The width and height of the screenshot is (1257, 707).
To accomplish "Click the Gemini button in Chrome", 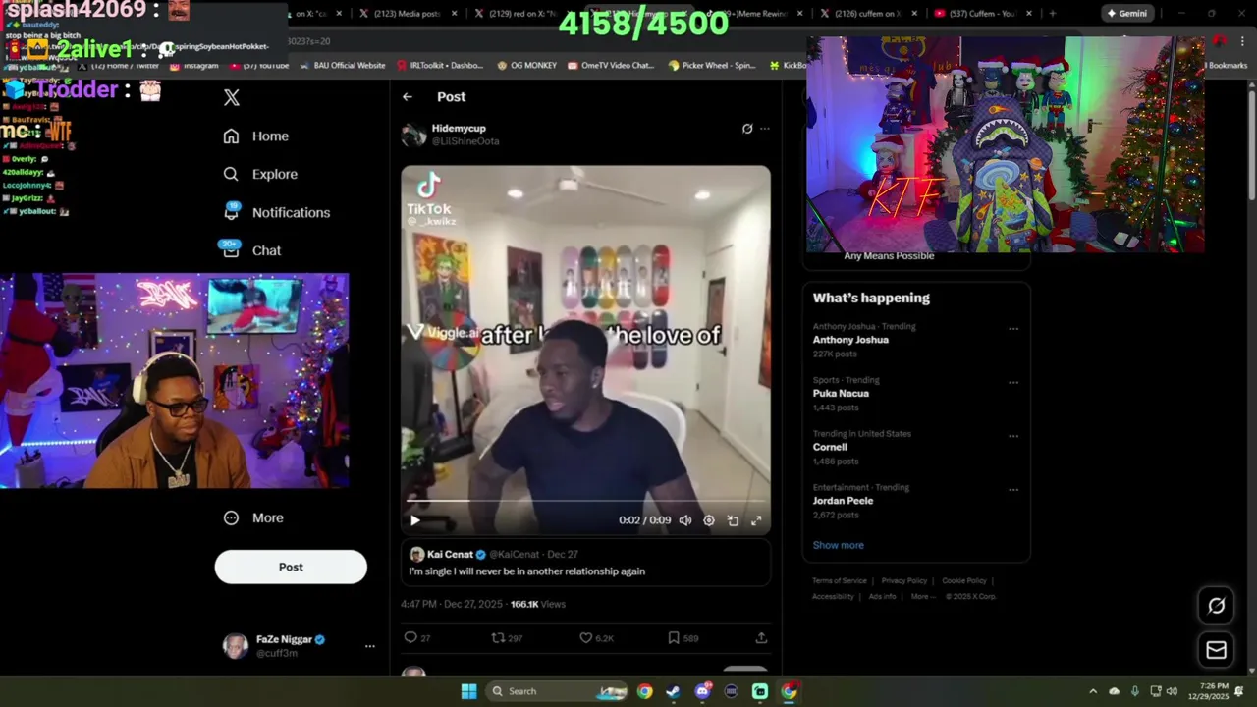I will tap(1126, 14).
